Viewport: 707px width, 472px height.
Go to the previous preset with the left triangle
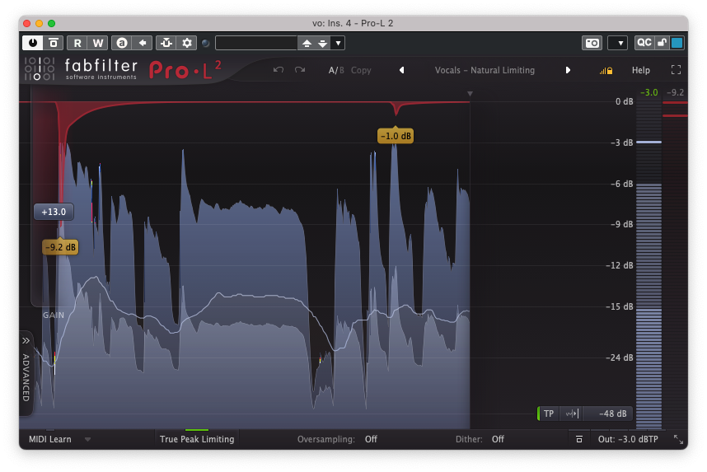(402, 70)
